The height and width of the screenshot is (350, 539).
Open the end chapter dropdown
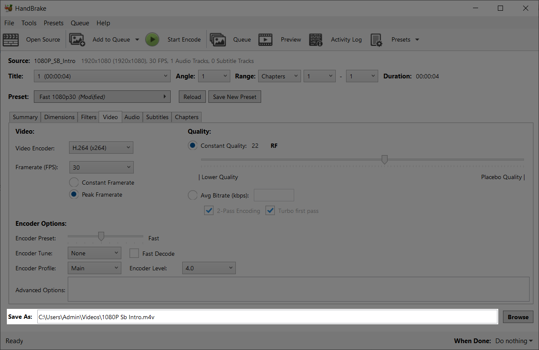coord(362,76)
